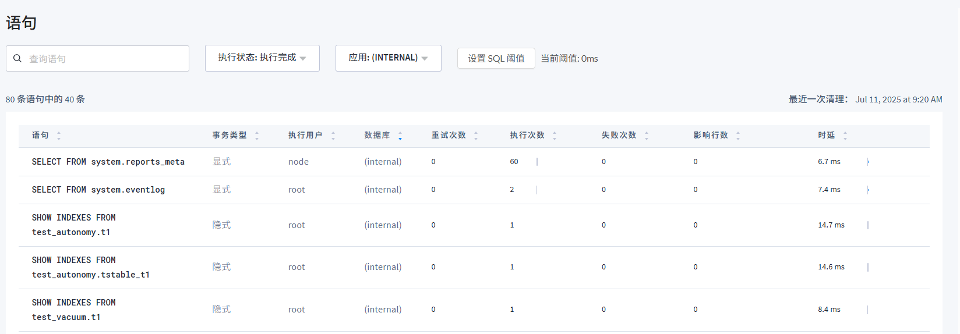Viewport: 960px width, 334px height.
Task: Click the 14.7 ms latency bar
Action: click(x=868, y=225)
